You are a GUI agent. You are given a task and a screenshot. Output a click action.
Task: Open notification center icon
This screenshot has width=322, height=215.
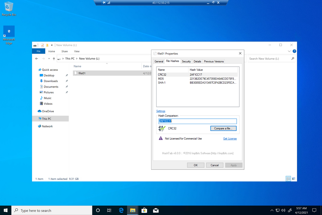pos(314,210)
